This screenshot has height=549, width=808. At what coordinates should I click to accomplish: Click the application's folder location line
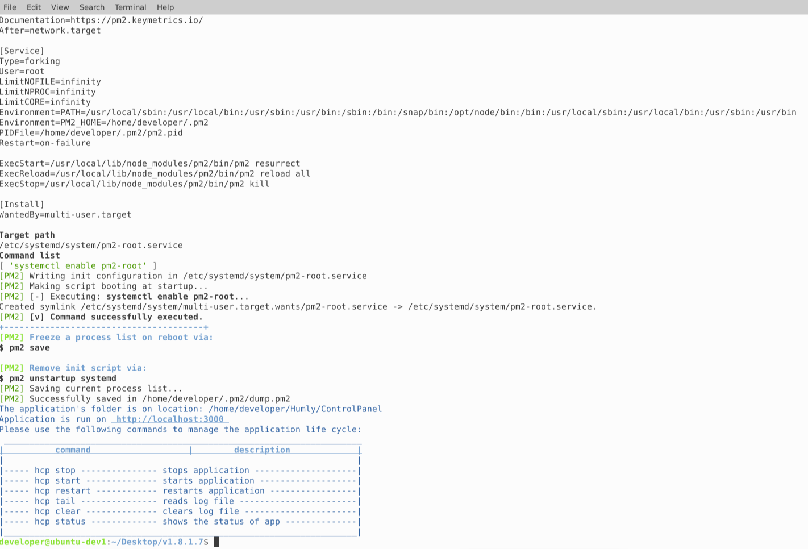[x=191, y=409]
